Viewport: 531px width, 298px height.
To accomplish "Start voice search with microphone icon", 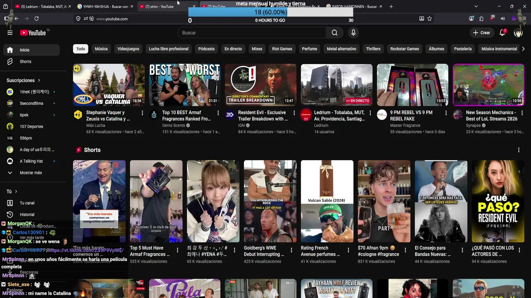I will pyautogui.click(x=353, y=33).
